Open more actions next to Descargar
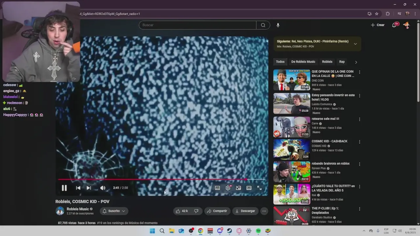Screen dimensions: 420x236 point(264,211)
